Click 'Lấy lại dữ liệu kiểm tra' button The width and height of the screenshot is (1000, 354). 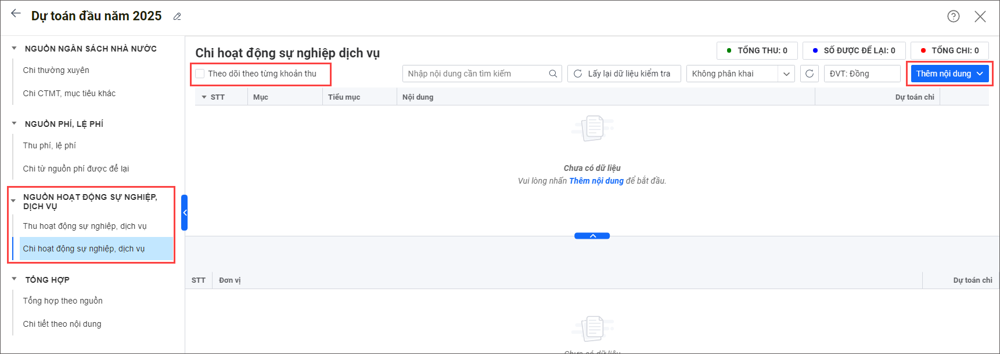624,74
